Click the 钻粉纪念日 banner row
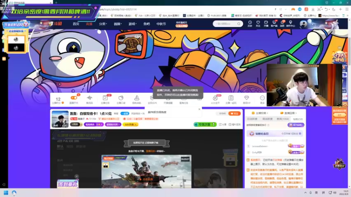Image resolution: width=351 pixels, height=197 pixels. click(275, 134)
